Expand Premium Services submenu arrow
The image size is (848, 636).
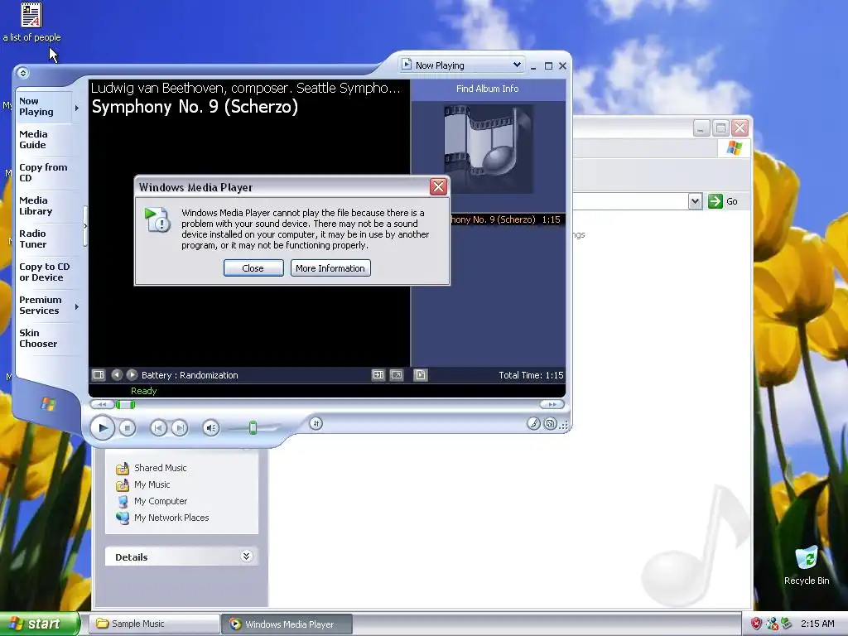tap(77, 306)
